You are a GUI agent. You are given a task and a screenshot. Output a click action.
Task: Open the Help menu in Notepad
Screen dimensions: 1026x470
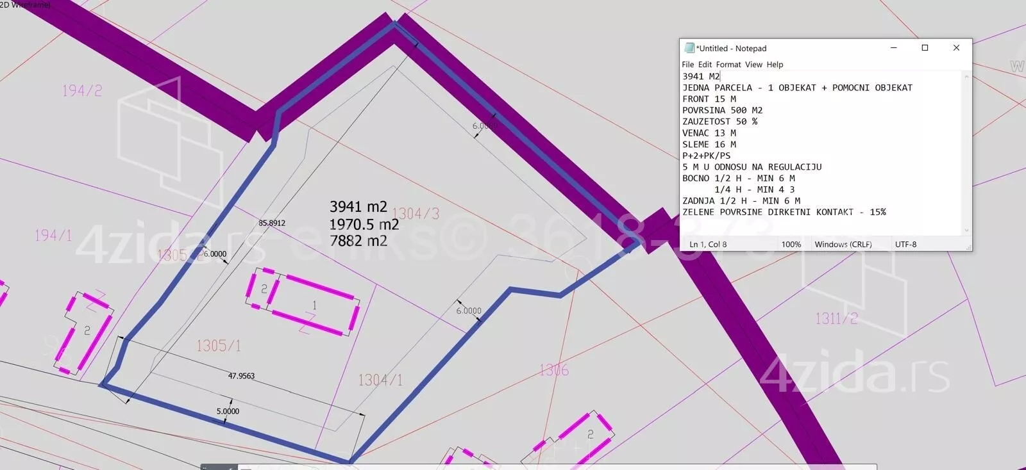click(775, 65)
